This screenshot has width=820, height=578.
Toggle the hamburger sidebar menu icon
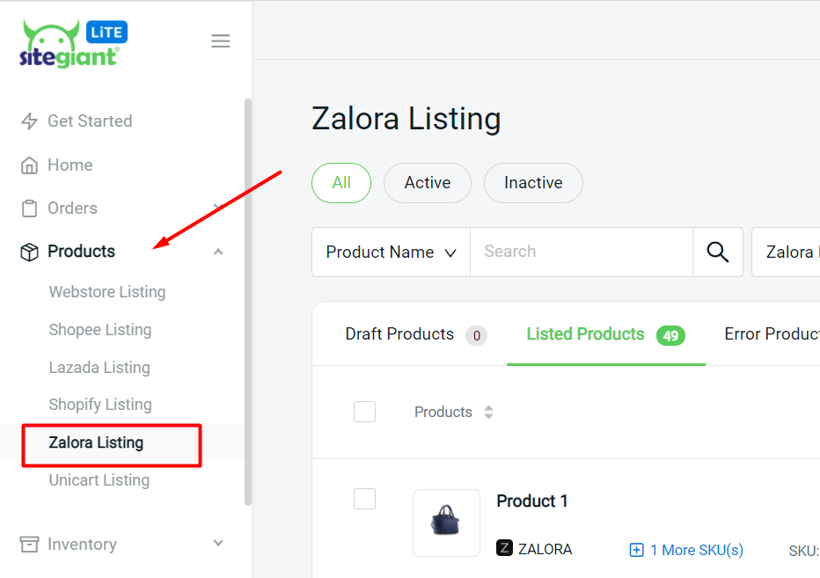tap(221, 41)
